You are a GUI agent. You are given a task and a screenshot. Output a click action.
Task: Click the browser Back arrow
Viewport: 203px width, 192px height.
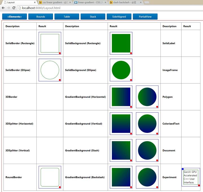3,8
